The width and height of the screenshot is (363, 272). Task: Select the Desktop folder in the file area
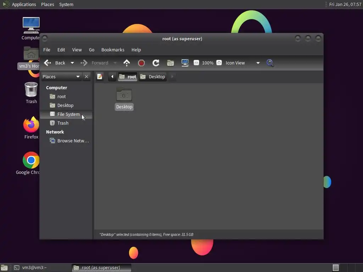point(124,99)
